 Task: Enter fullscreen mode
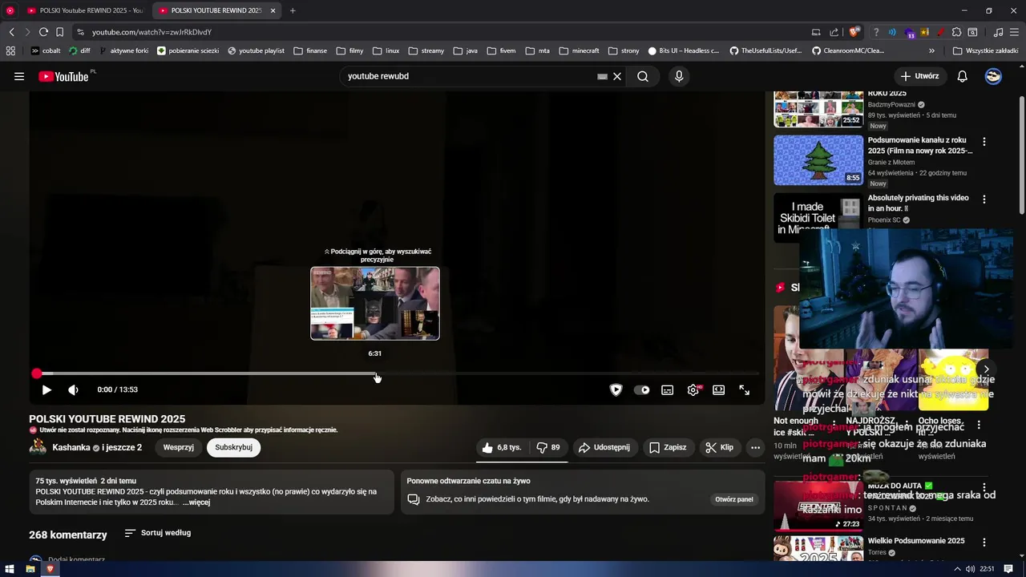[745, 390]
